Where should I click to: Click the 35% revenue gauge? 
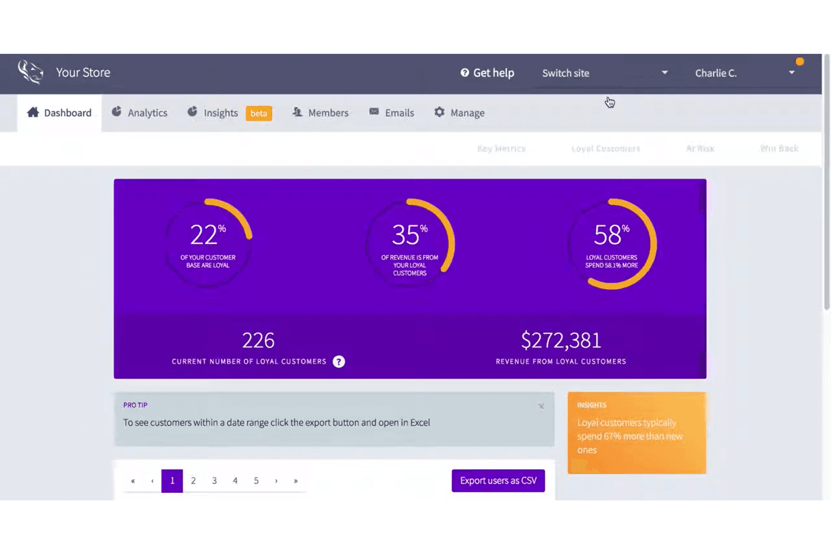410,244
